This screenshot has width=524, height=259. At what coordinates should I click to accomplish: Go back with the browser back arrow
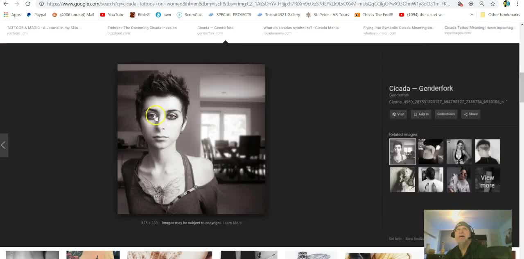[6, 4]
